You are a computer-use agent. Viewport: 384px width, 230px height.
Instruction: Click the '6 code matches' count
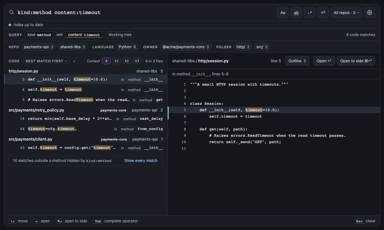point(361,35)
